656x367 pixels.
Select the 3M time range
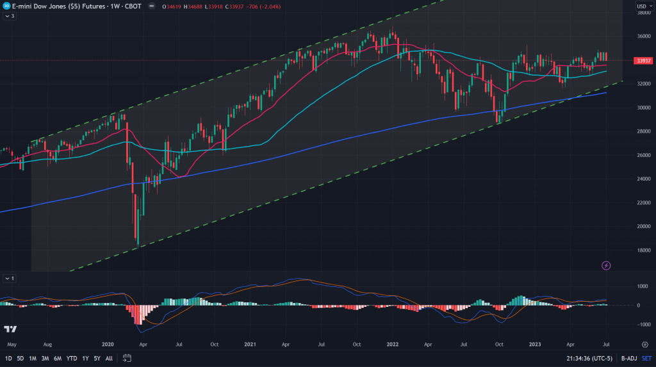[45, 359]
